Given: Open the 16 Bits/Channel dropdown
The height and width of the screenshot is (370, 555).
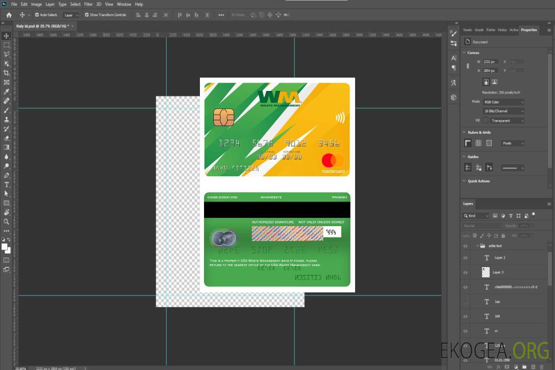Looking at the screenshot, I should (x=503, y=111).
